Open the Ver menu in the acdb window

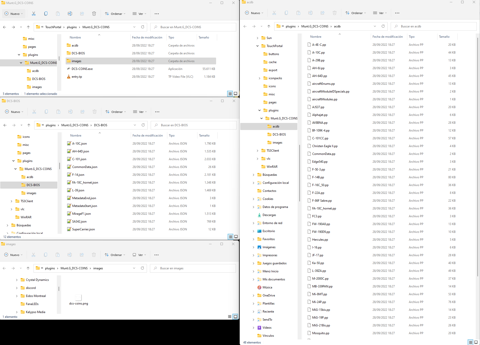tap(380, 13)
